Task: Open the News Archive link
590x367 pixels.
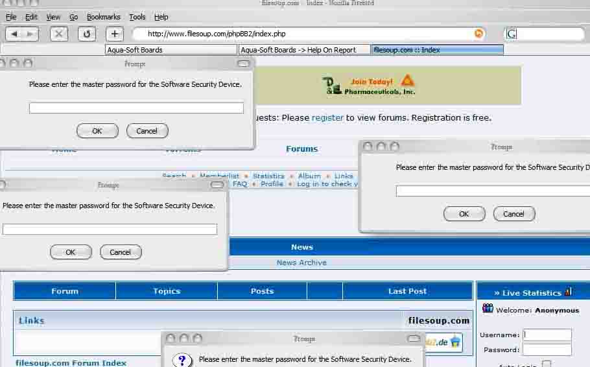Action: [x=301, y=263]
